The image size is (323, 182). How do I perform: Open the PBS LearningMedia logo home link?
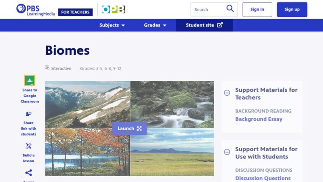point(35,10)
